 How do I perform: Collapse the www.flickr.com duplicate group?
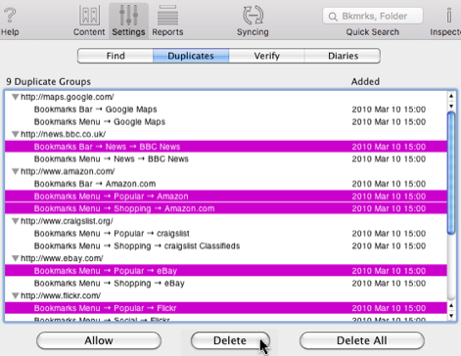[15, 295]
